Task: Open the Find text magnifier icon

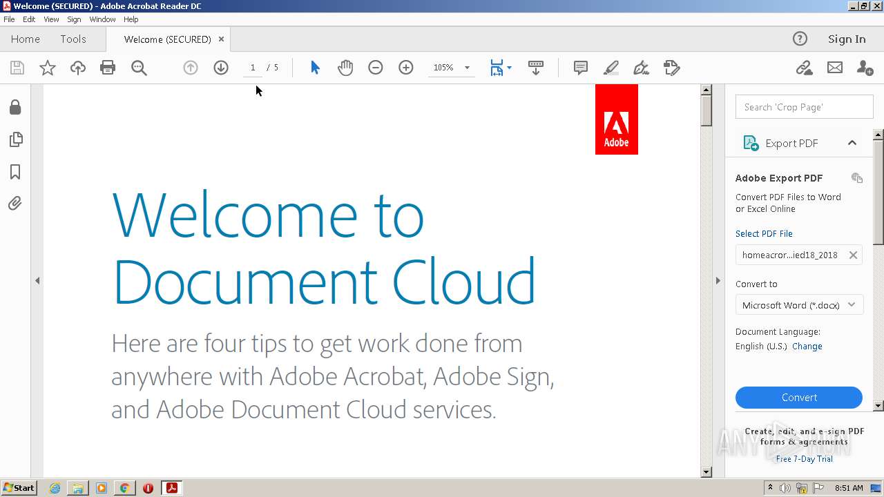Action: pos(139,68)
